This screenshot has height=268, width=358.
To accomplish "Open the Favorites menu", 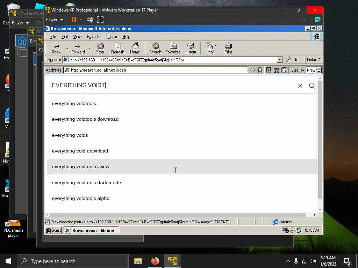I will (x=94, y=37).
